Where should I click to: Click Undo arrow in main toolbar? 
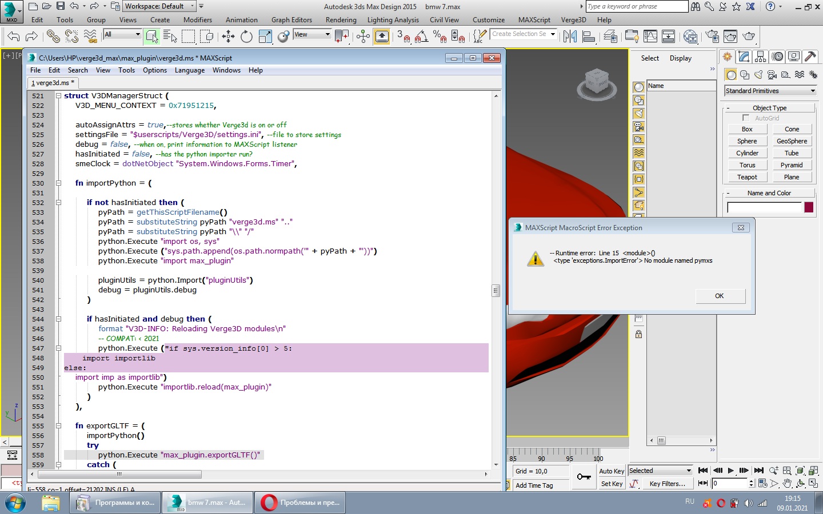14,37
